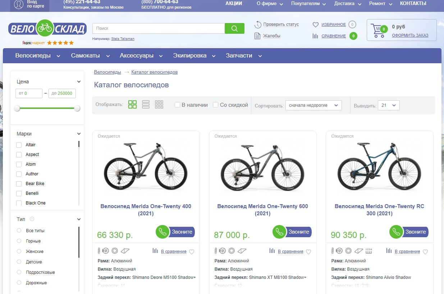Click help question icon next to Тип
444x294 pixels.
(x=32, y=219)
